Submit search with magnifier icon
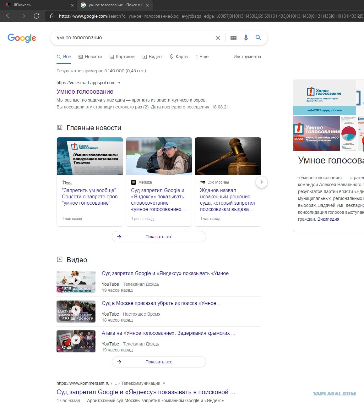364x403 pixels. [258, 38]
